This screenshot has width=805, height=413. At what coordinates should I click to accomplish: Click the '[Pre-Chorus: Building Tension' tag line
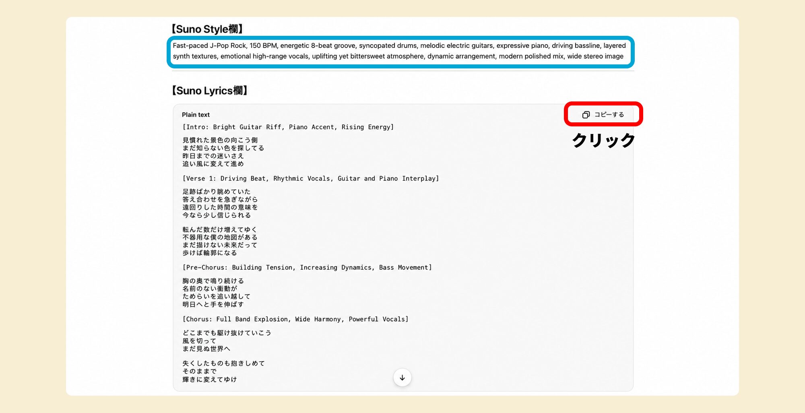(x=307, y=268)
